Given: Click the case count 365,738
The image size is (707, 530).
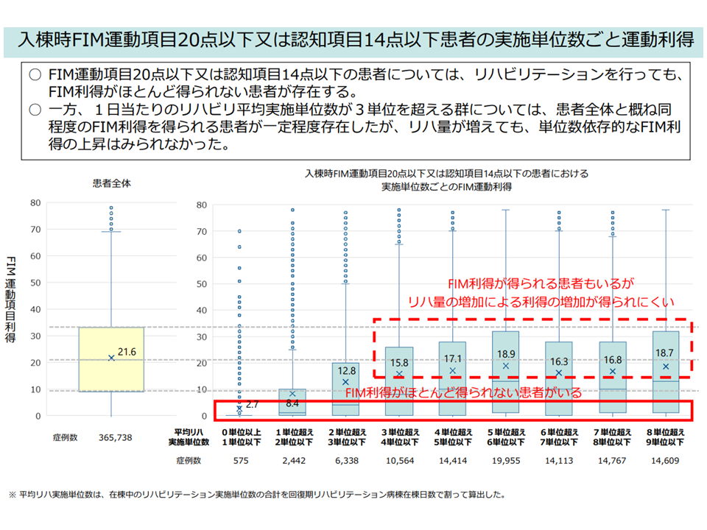Looking at the screenshot, I should (x=115, y=437).
